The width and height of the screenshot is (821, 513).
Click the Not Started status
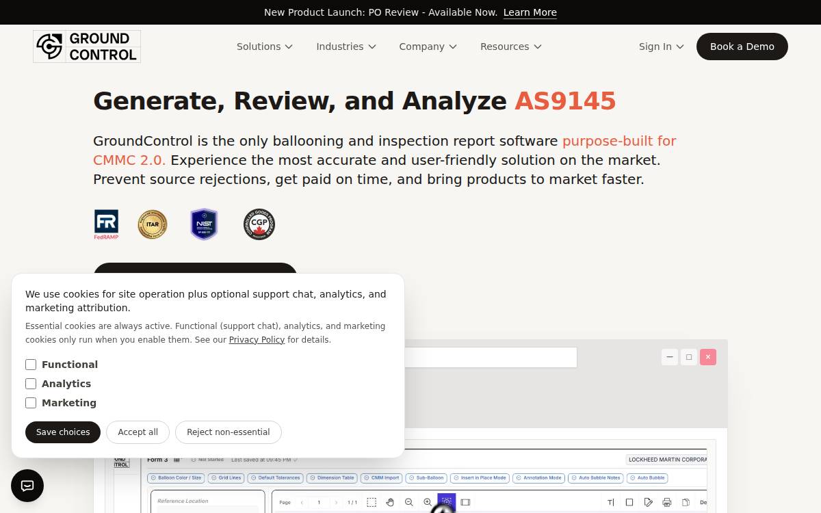208,460
